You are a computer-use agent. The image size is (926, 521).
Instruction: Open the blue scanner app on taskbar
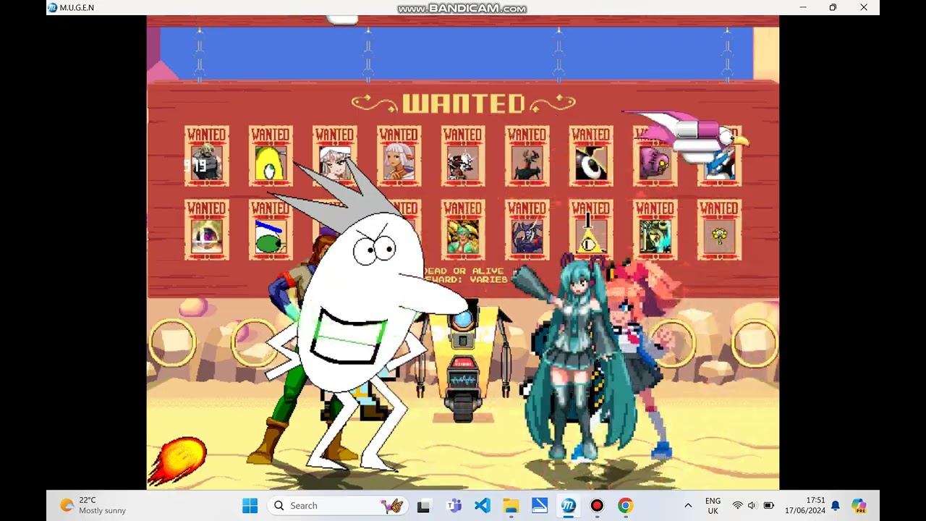[x=540, y=506]
